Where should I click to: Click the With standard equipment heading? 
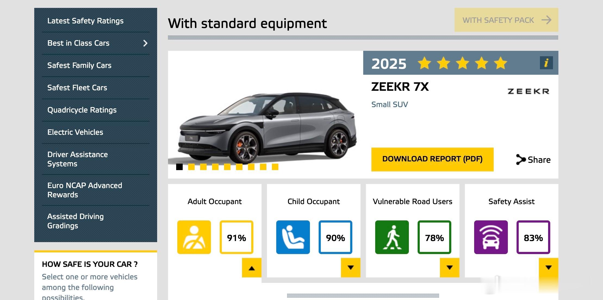[x=247, y=23]
